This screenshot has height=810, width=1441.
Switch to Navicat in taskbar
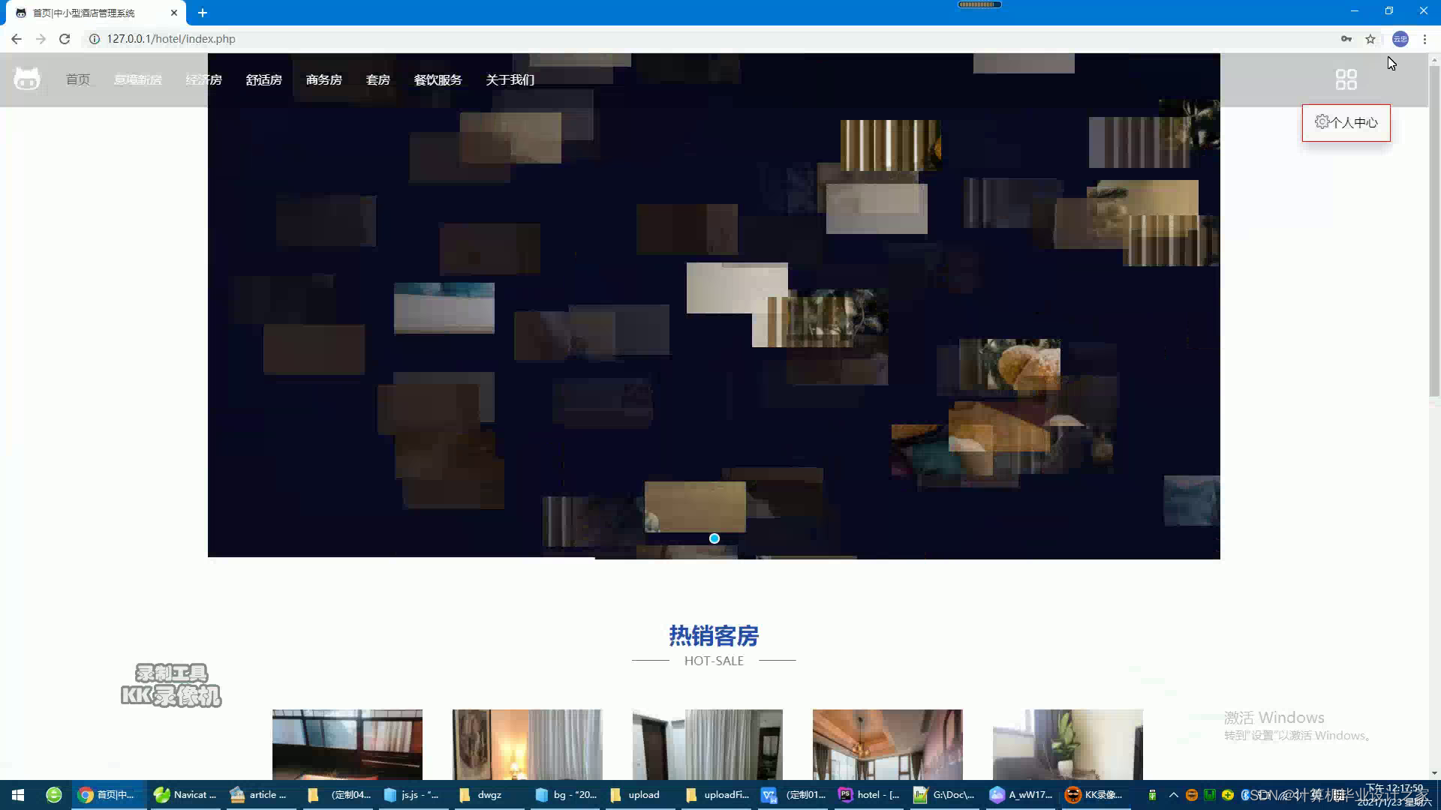pos(185,795)
